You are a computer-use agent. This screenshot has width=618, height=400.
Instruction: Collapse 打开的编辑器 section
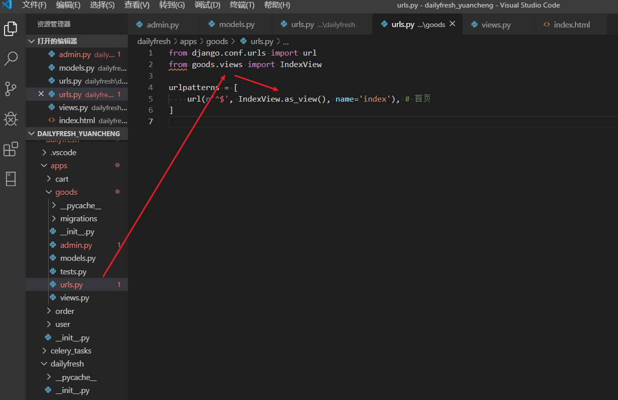(77, 41)
